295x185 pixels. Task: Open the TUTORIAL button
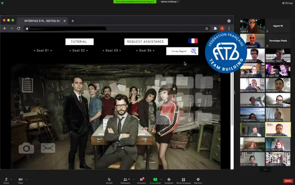[79, 42]
